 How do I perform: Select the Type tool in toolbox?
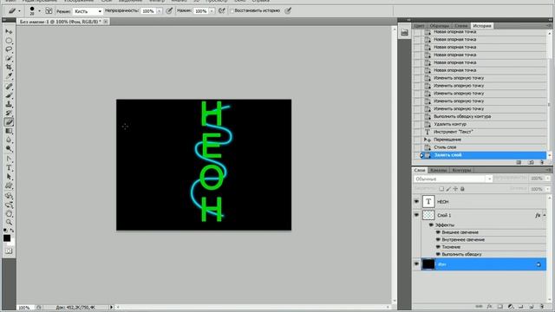9,168
